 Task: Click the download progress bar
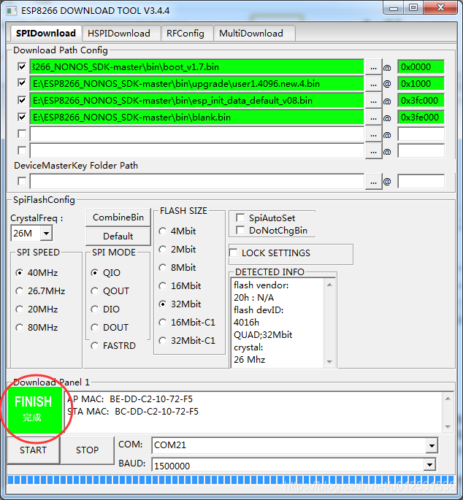[231, 480]
